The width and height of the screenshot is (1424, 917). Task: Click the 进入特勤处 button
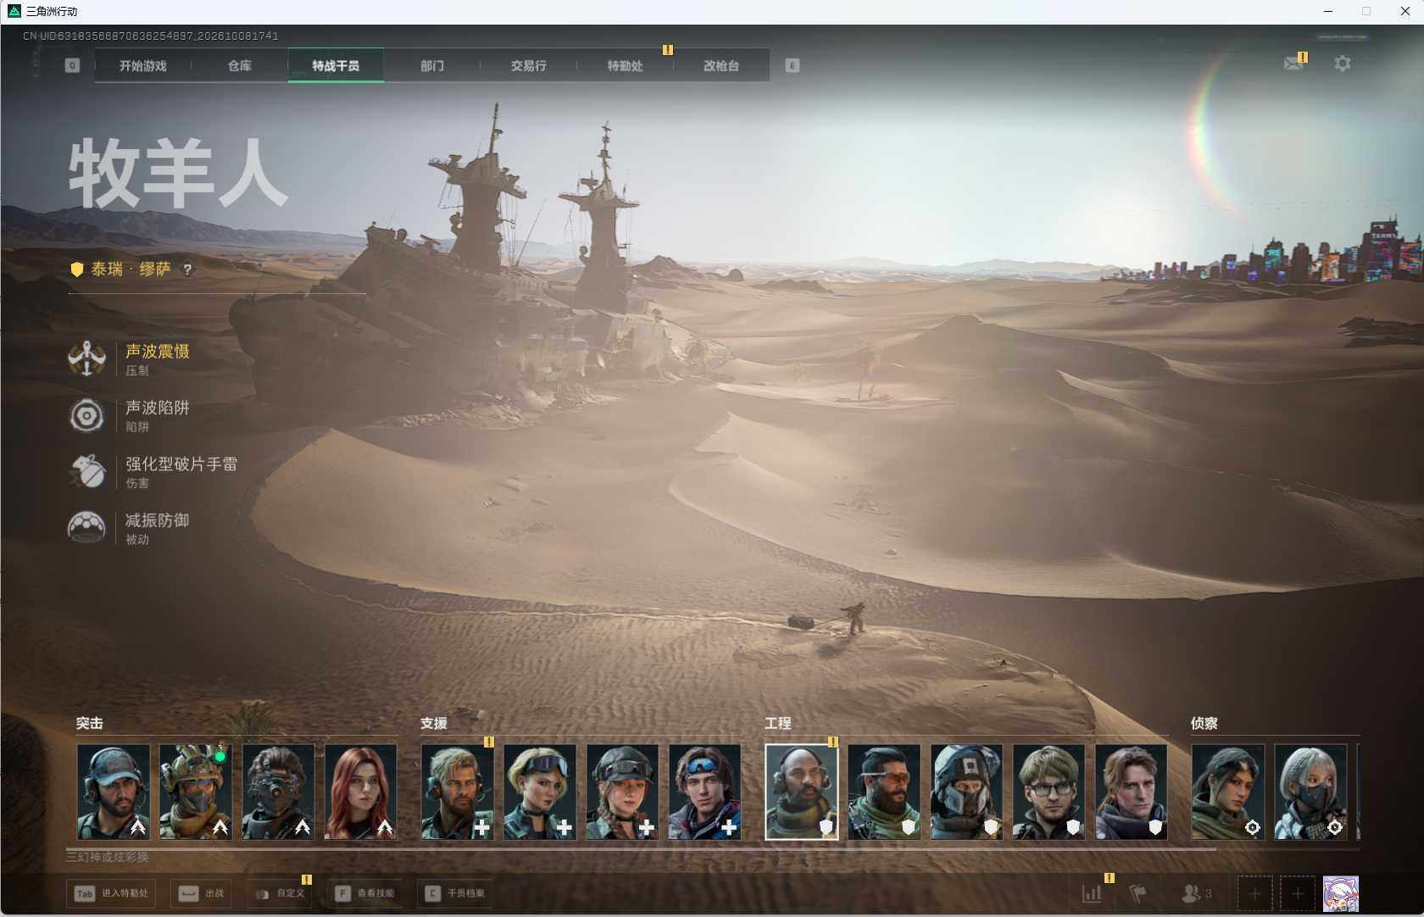point(112,893)
